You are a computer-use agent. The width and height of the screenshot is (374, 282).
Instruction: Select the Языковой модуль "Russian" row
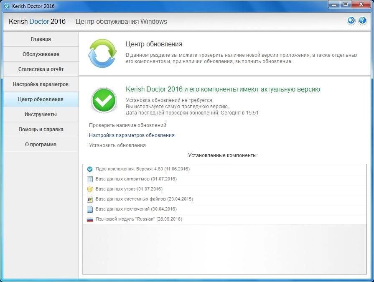224,219
